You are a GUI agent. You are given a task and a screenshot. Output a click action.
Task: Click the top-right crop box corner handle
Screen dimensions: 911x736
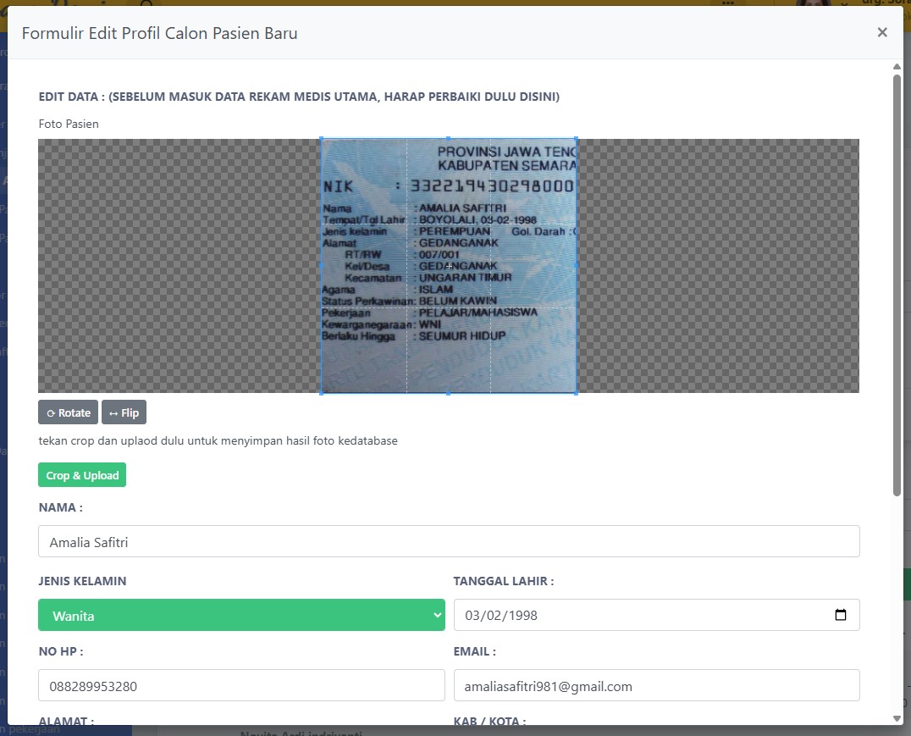tap(577, 139)
